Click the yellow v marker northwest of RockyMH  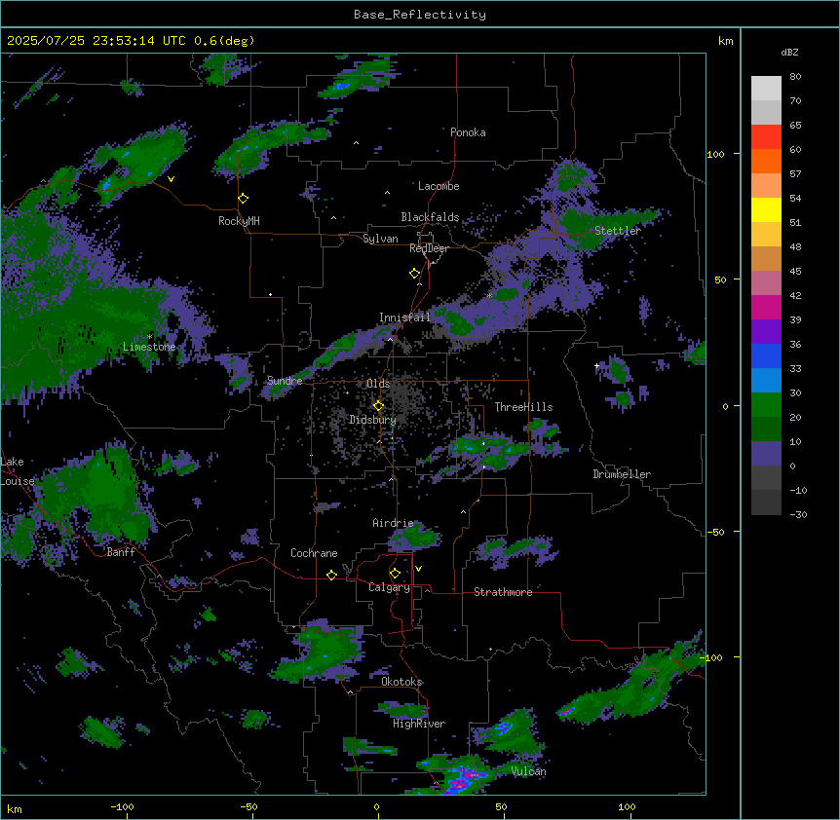coord(171,179)
